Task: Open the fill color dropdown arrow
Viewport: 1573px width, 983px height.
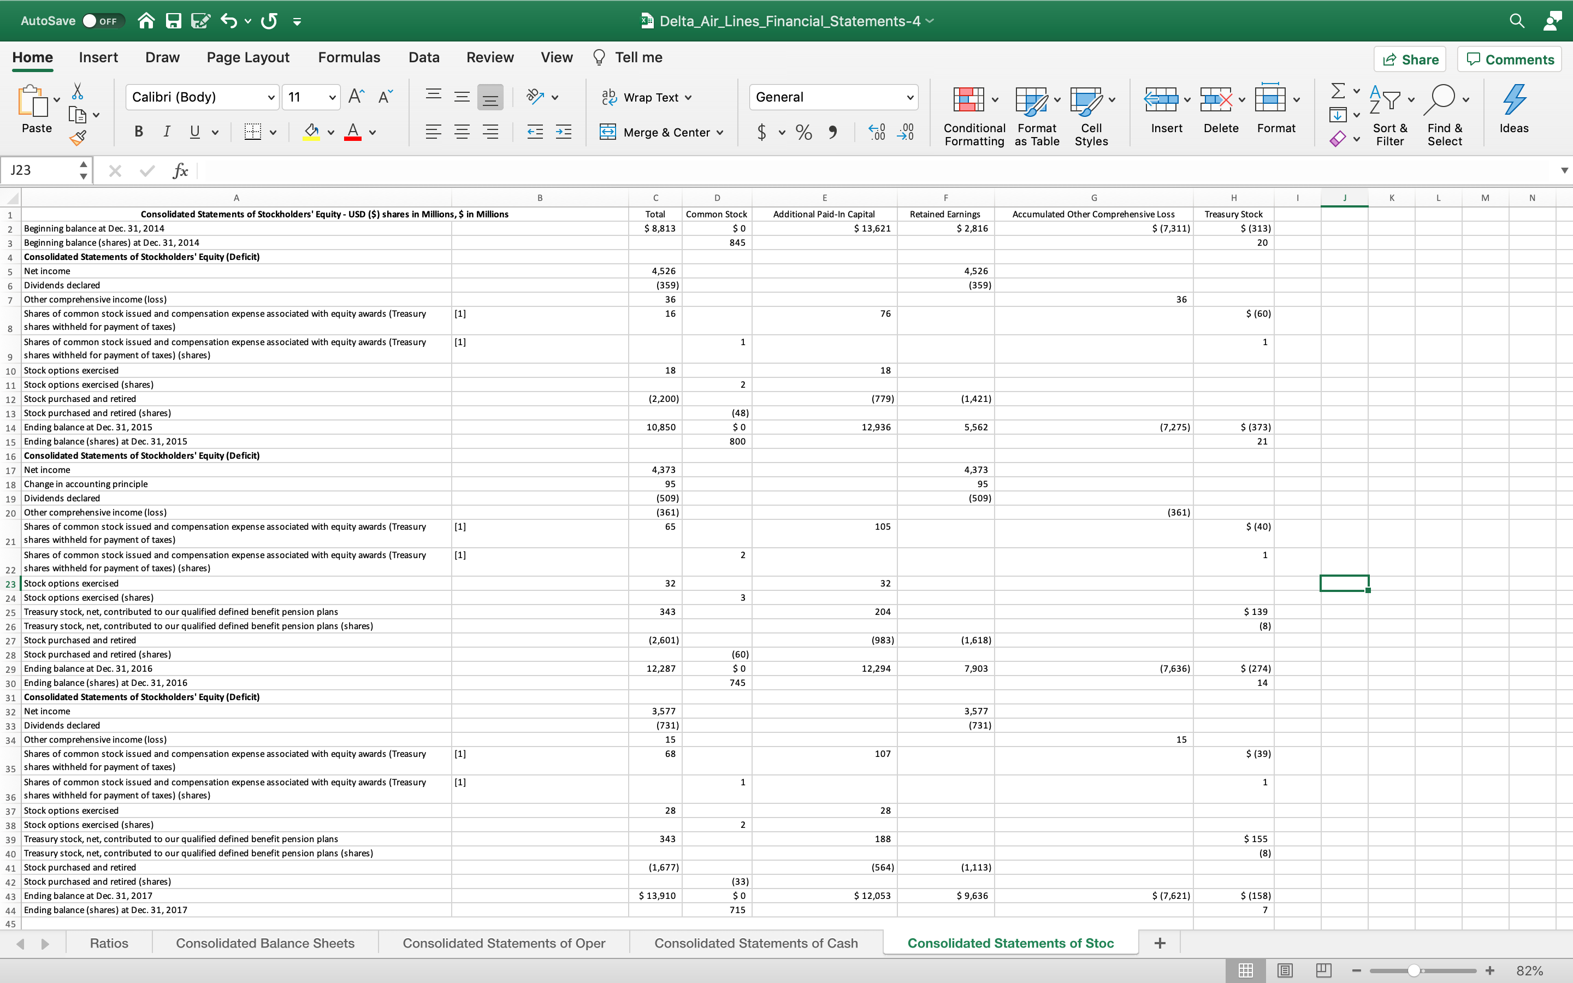Action: [330, 132]
